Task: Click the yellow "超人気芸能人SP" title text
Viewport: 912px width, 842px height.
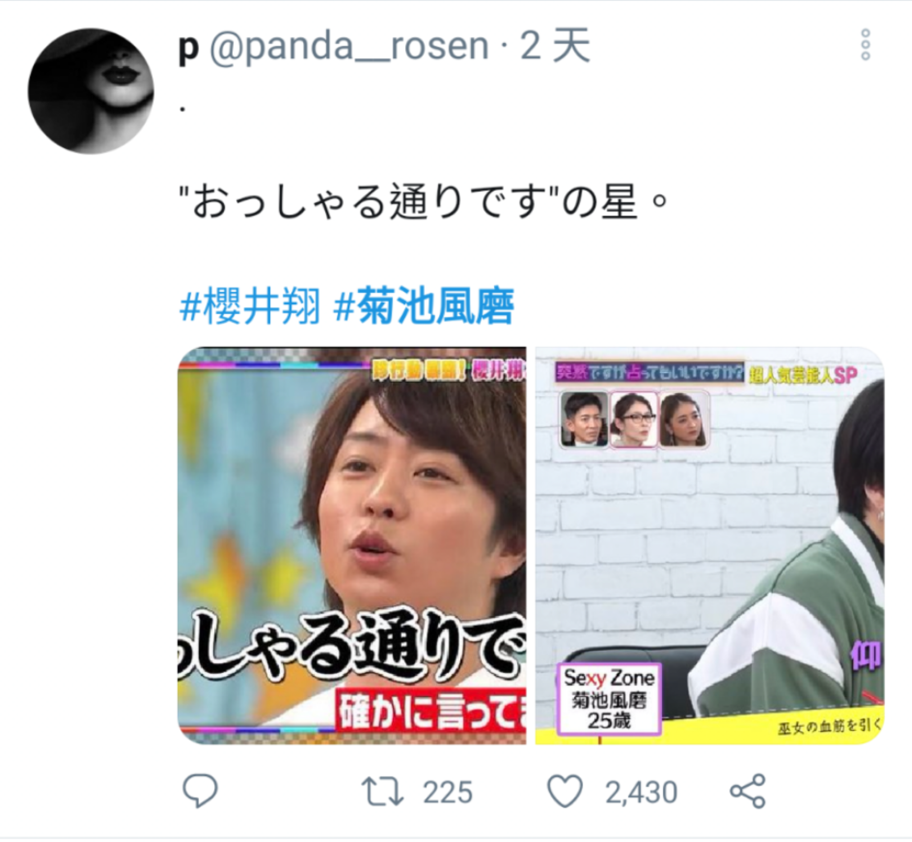Action: 803,374
